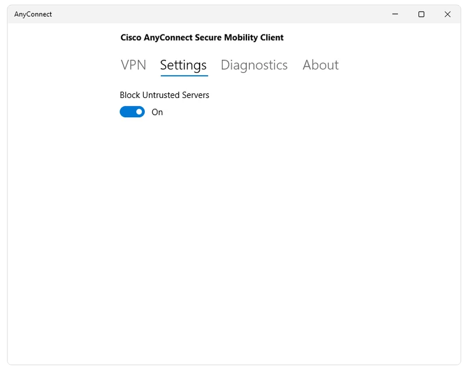Image resolution: width=467 pixels, height=371 pixels.
Task: Toggle the Block Untrusted Servers switch
Action: click(x=131, y=111)
